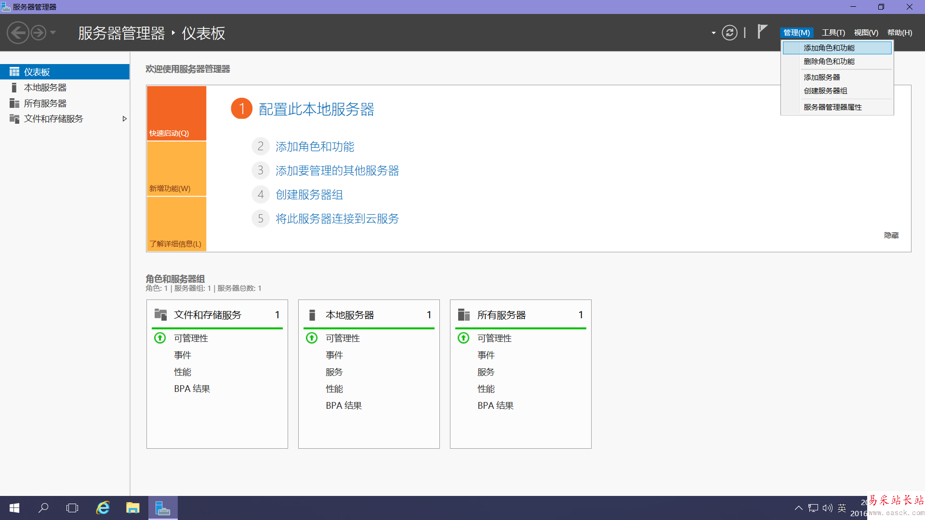Expand the dropdown arrow beside refresh icon
The image size is (925, 520).
pos(714,33)
